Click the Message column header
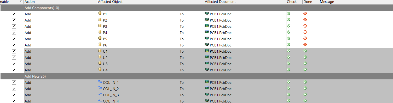The image size is (393, 103). coord(327,2)
